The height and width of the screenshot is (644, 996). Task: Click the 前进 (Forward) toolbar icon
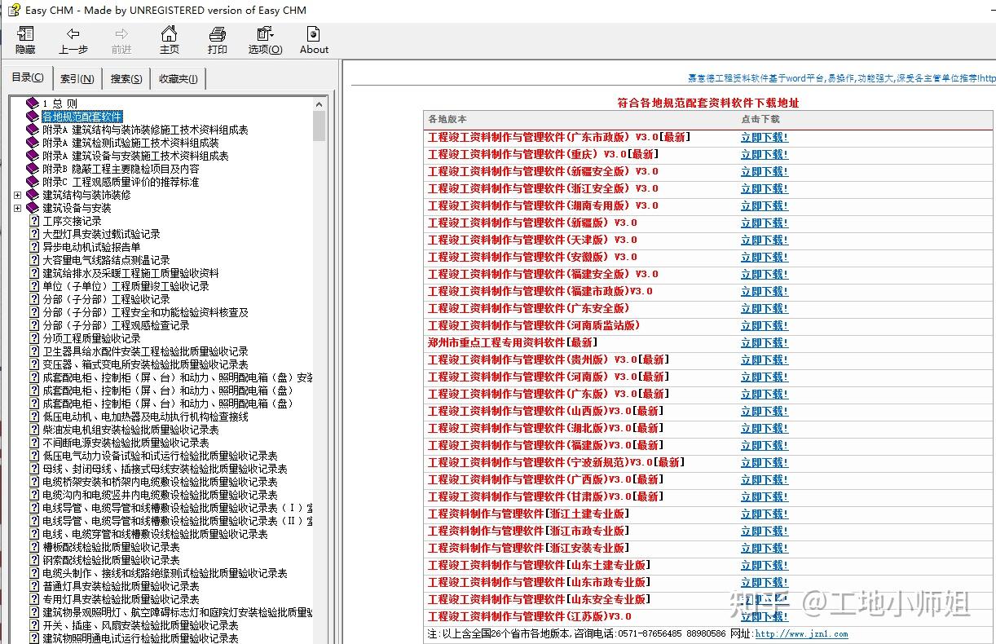point(121,33)
